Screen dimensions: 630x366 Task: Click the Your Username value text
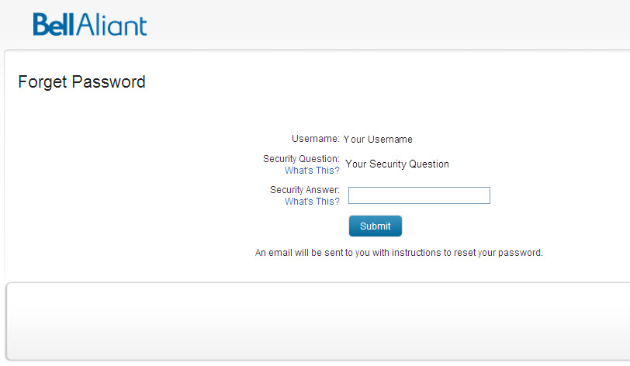click(x=378, y=140)
